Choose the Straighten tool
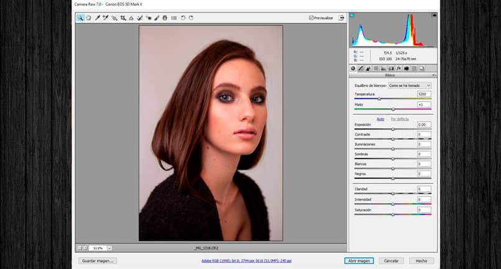This screenshot has height=269, width=501. (131, 18)
